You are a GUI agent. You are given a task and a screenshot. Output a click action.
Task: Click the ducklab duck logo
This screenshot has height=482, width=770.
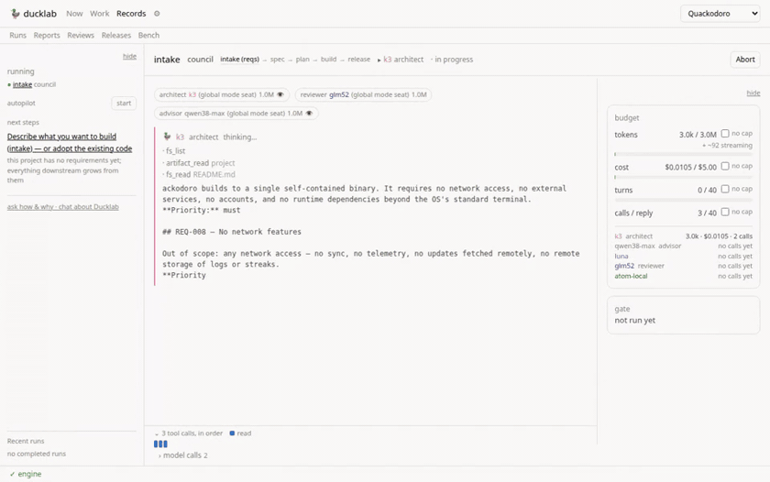coord(16,14)
